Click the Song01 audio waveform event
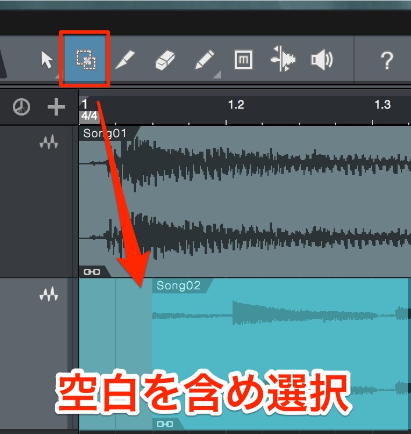 click(245, 202)
